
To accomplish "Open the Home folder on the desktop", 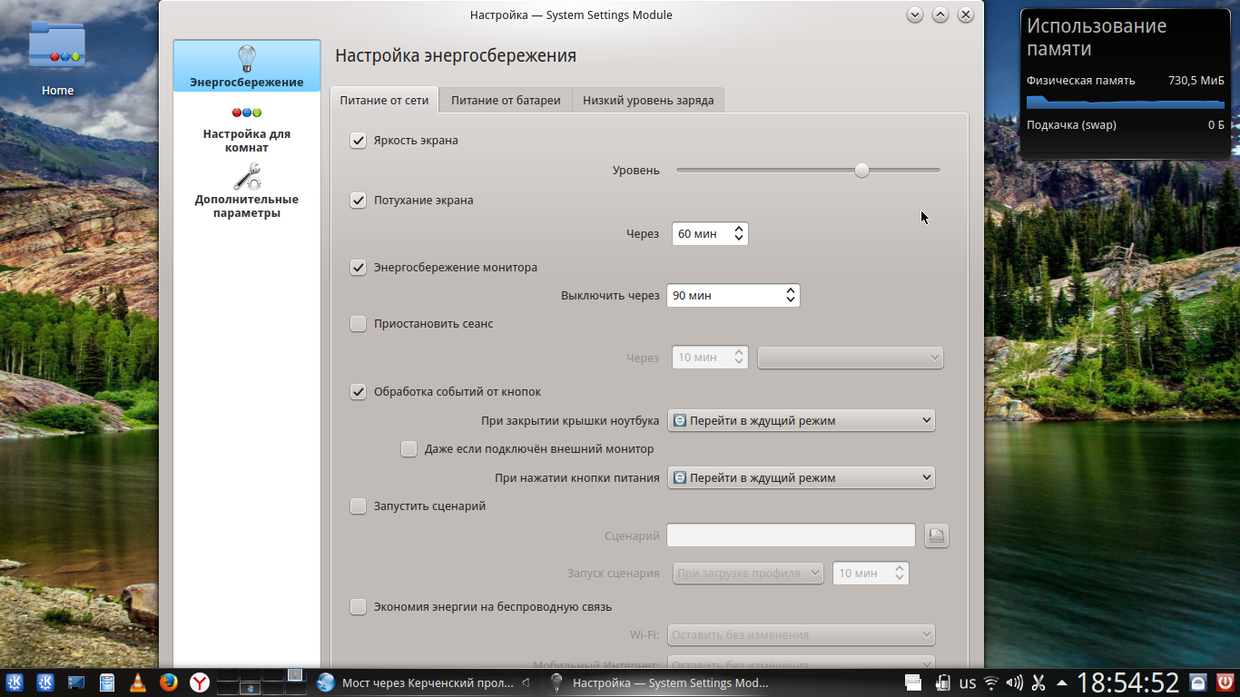I will tap(57, 59).
